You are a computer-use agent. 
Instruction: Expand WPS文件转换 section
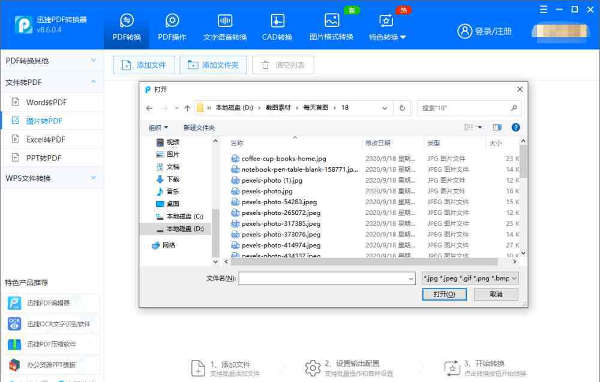(52, 178)
